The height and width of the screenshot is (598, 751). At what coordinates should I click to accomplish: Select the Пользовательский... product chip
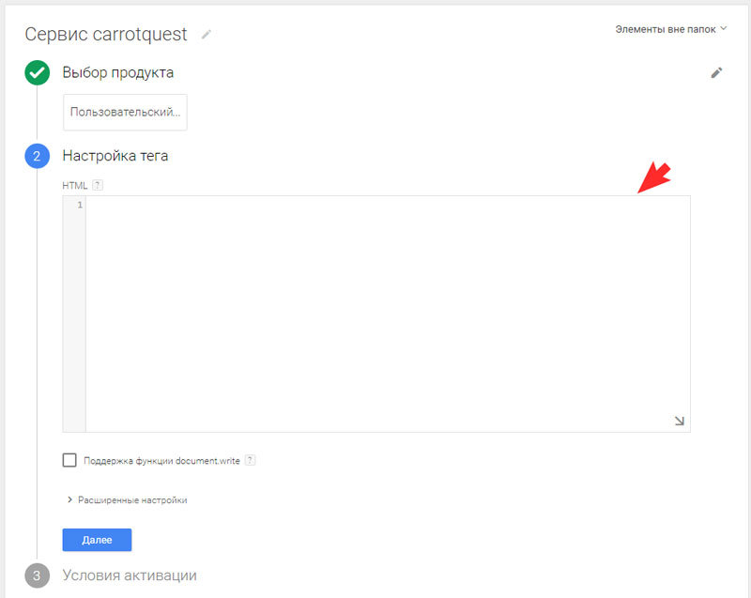[x=125, y=112]
